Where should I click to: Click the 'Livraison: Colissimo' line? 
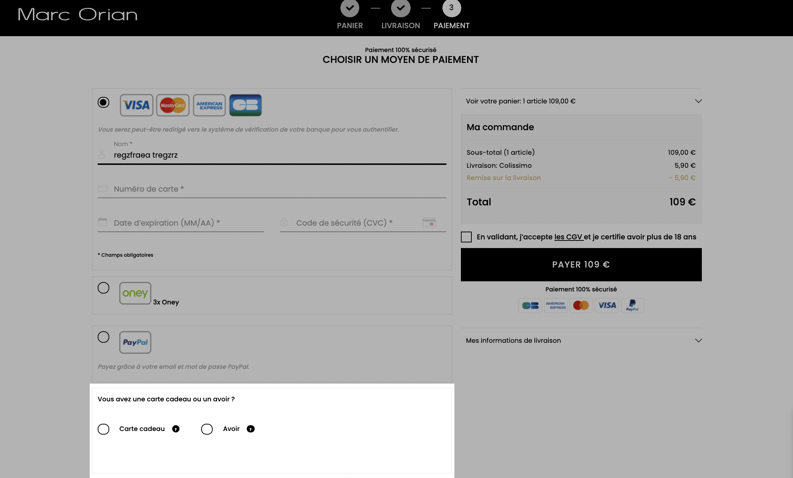(581, 166)
